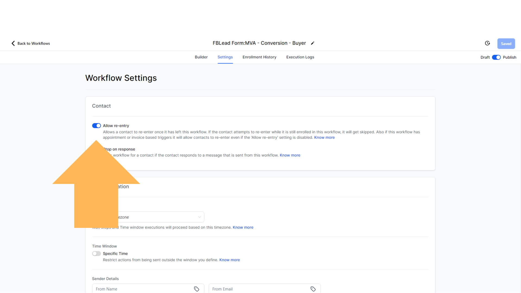
Task: Click the Workflow Settings heading
Action: coord(121,78)
